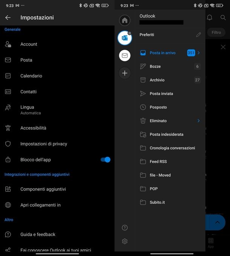Tap the Wi-Fi icon in left status bar
Image resolution: width=230 pixels, height=256 pixels.
click(x=98, y=6)
